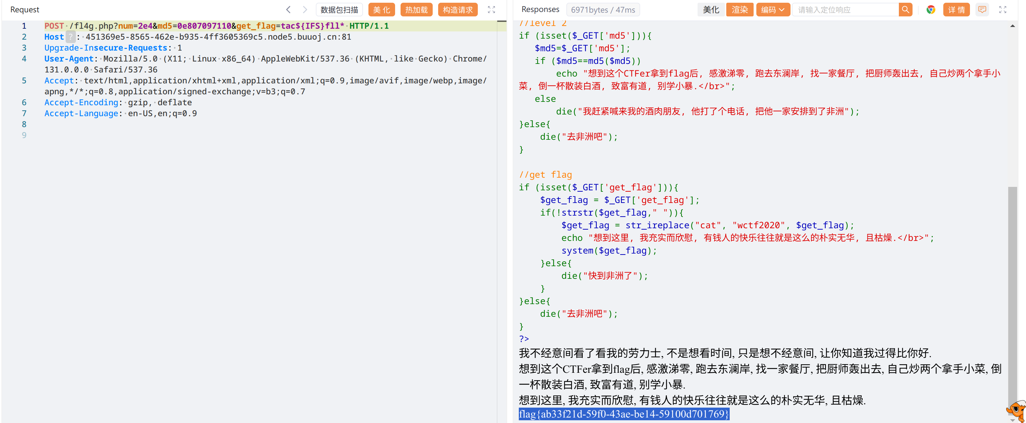Expand the Responses panel to fullscreen
The image size is (1026, 423).
(1002, 10)
